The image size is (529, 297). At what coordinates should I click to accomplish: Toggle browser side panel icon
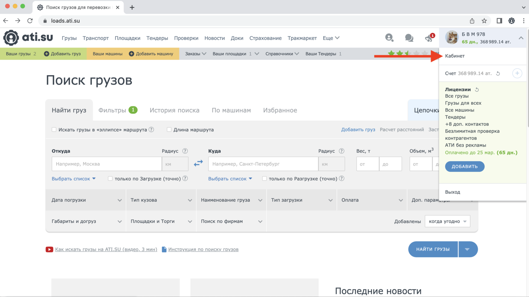[x=499, y=21]
